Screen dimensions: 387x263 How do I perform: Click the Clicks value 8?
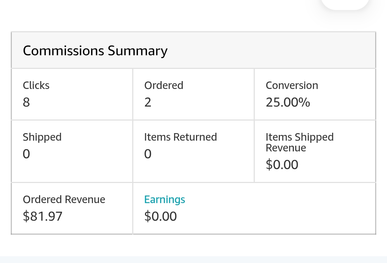click(26, 102)
